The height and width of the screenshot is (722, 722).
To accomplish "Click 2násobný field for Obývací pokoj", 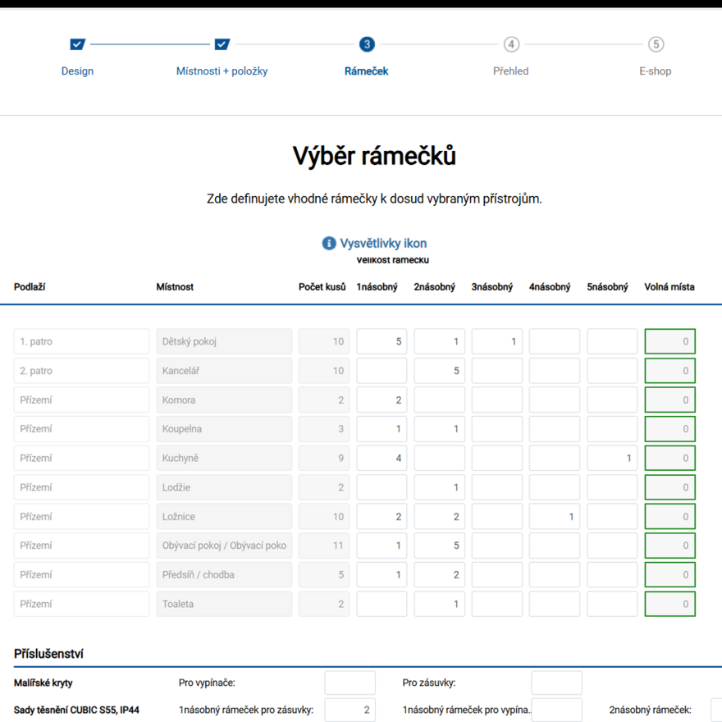I will (439, 546).
